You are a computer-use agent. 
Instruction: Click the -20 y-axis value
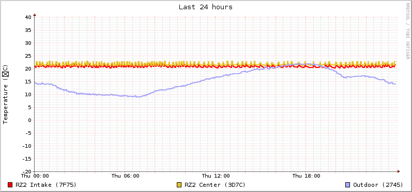click(26, 171)
